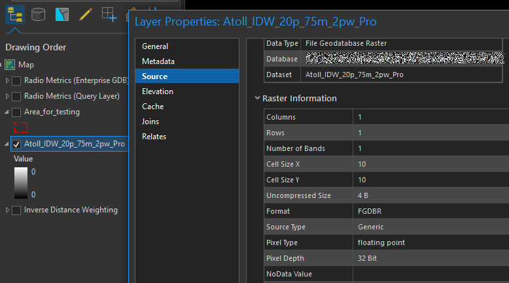Toggle Radio Metrics (Enterprise GDB) layer visibility
Image resolution: width=509 pixels, height=283 pixels.
(x=16, y=81)
